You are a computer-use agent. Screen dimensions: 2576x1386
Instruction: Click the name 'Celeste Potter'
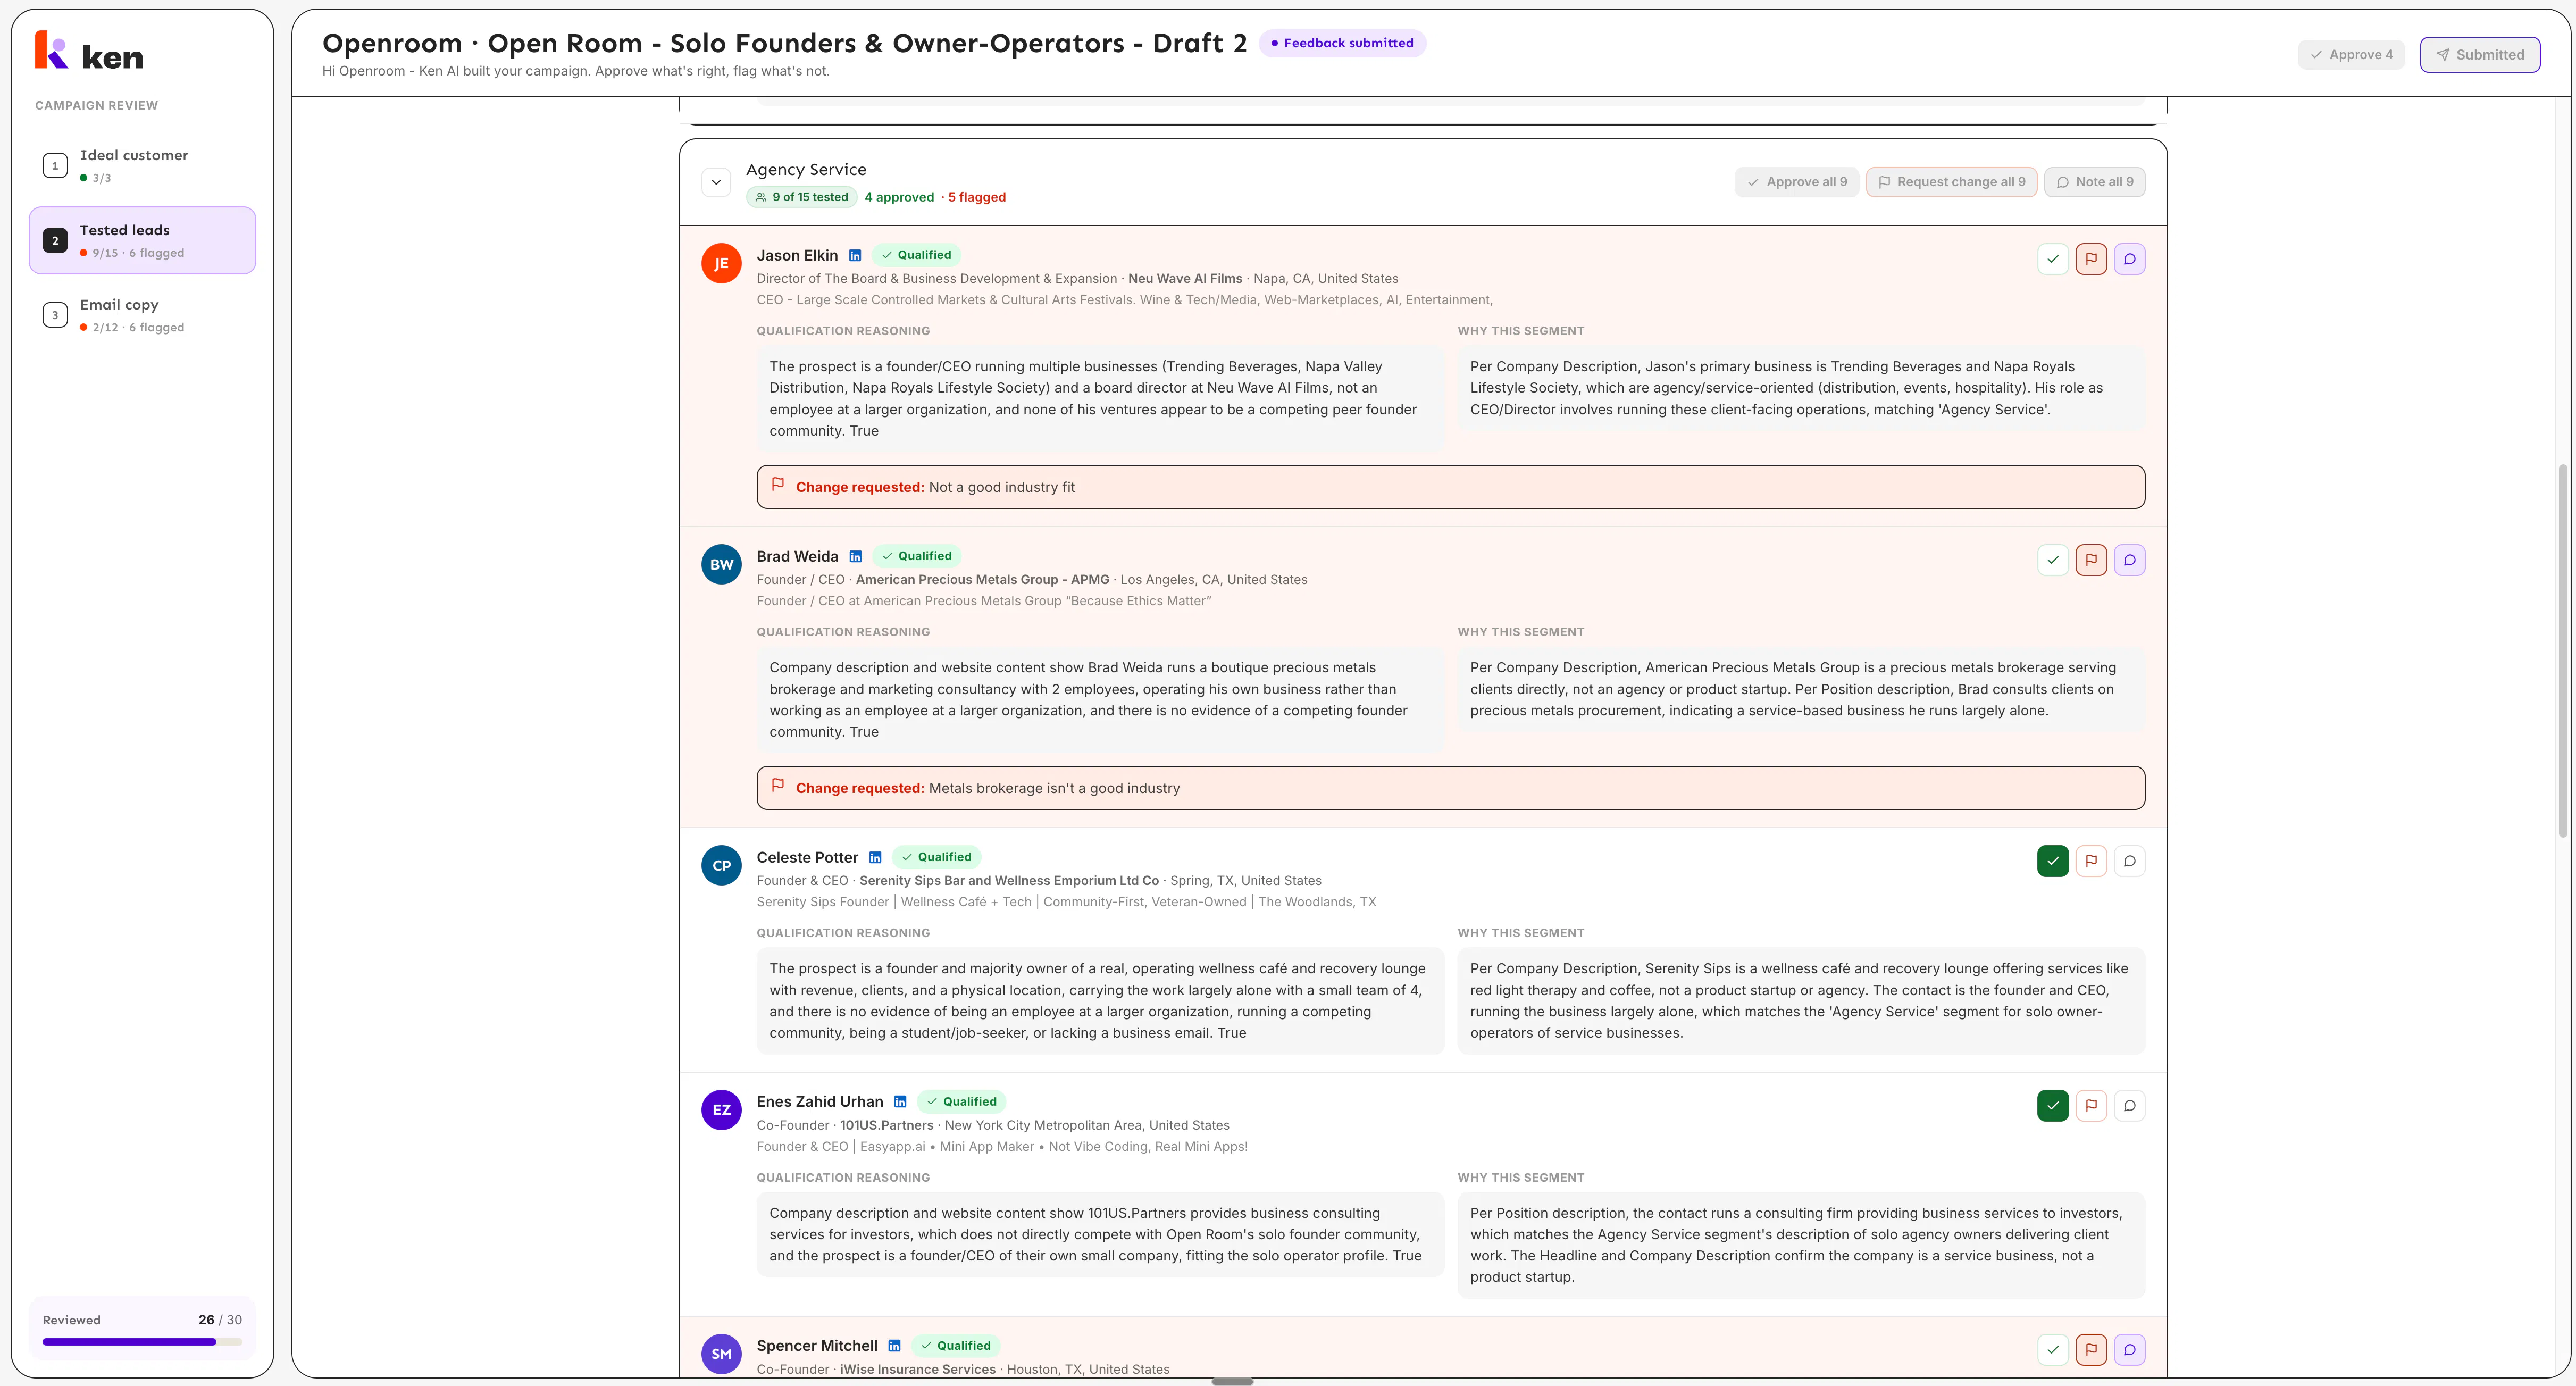(807, 858)
